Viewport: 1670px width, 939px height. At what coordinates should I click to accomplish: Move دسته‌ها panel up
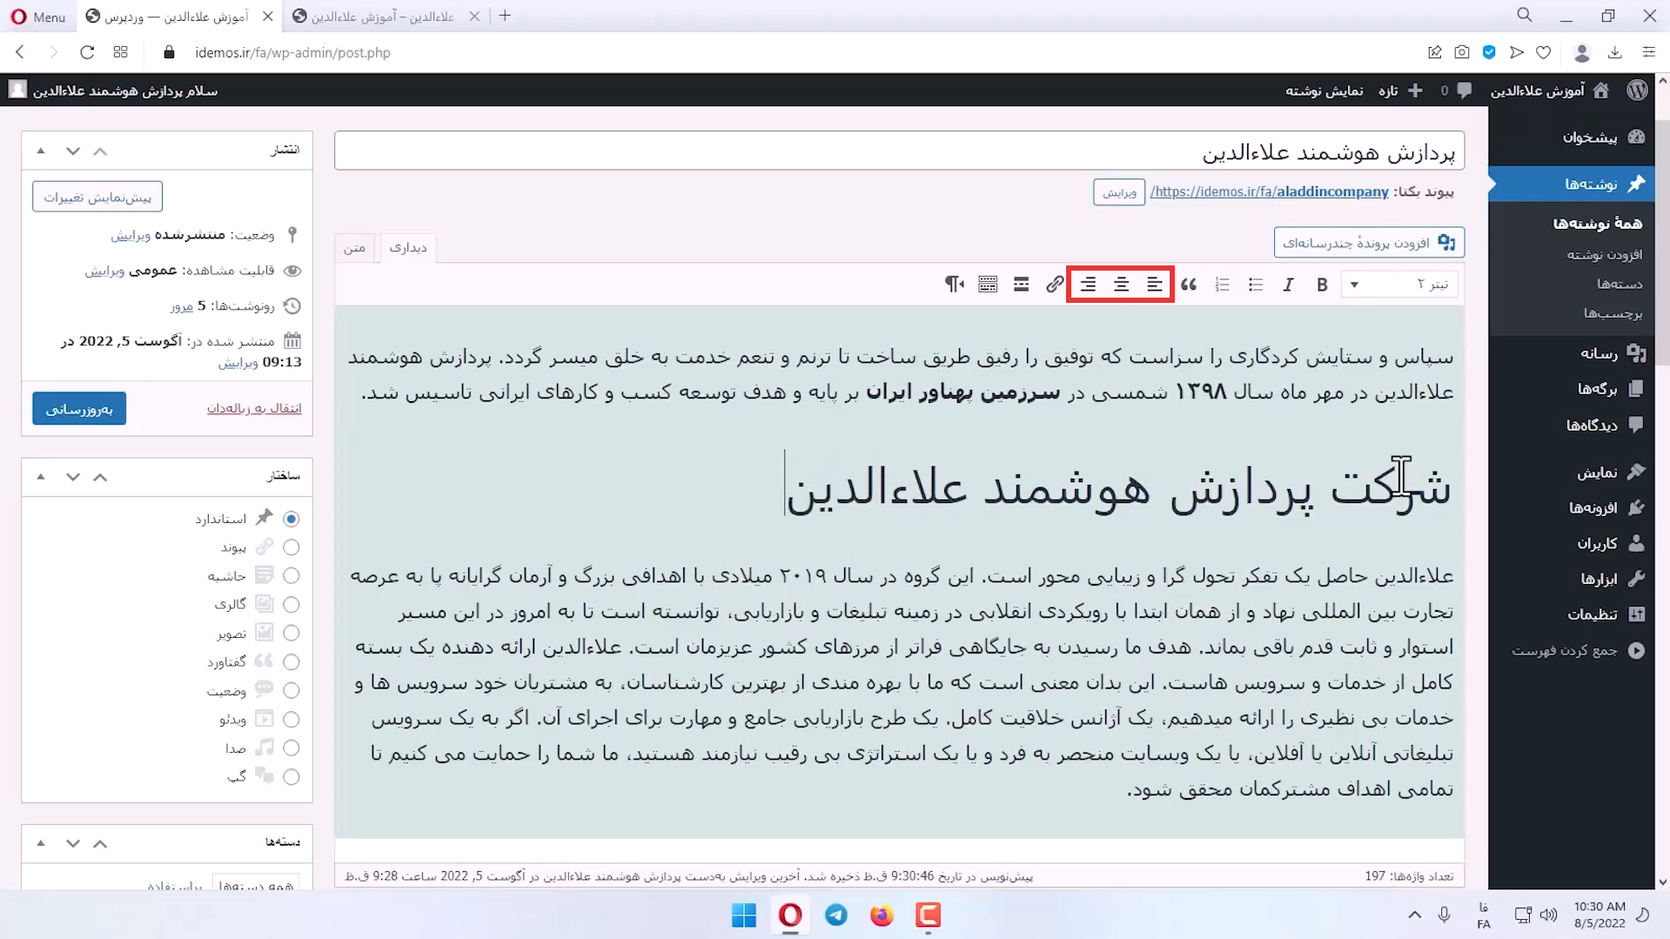tap(100, 843)
